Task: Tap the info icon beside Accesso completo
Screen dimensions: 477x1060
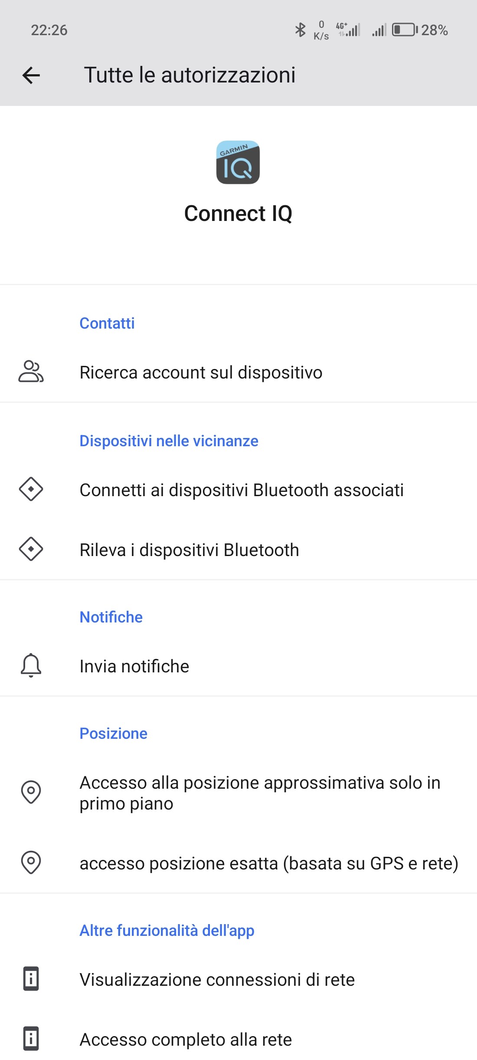Action: click(x=31, y=1039)
